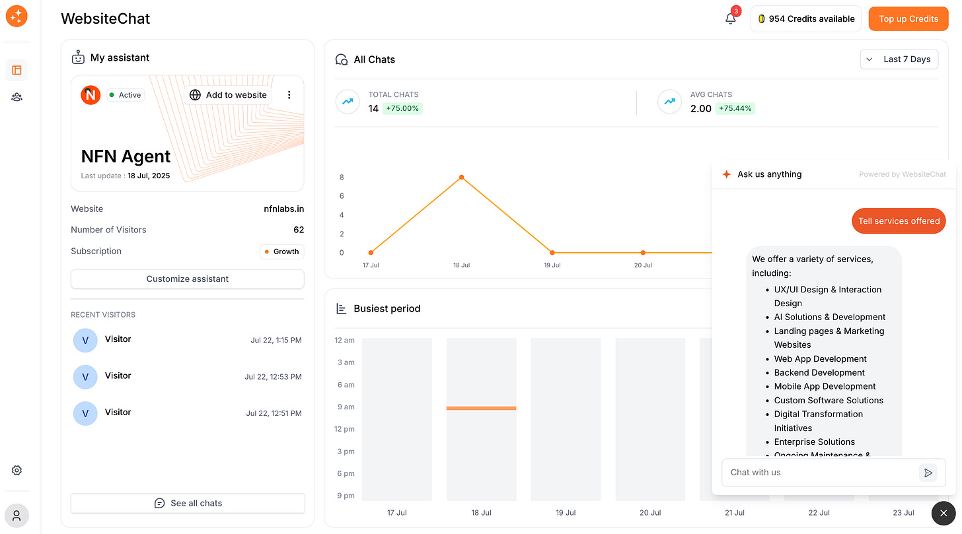
Task: Click the AI Solutions & Development list item
Action: click(x=830, y=317)
